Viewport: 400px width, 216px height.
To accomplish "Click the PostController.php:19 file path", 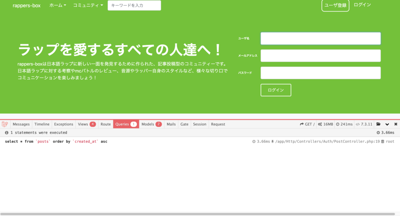I will (x=328, y=142).
